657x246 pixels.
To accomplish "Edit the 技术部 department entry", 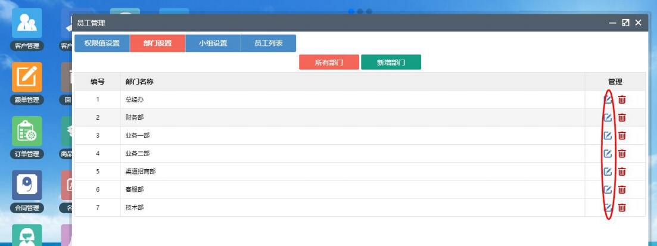I will [x=608, y=208].
